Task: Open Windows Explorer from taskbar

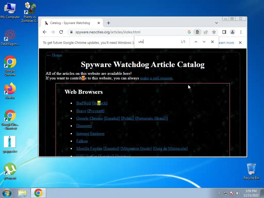Action: point(22,193)
